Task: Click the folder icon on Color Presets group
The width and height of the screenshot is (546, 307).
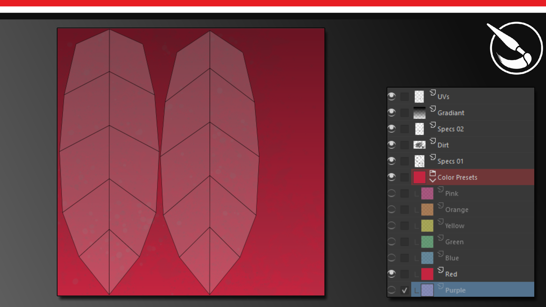Action: (433, 173)
